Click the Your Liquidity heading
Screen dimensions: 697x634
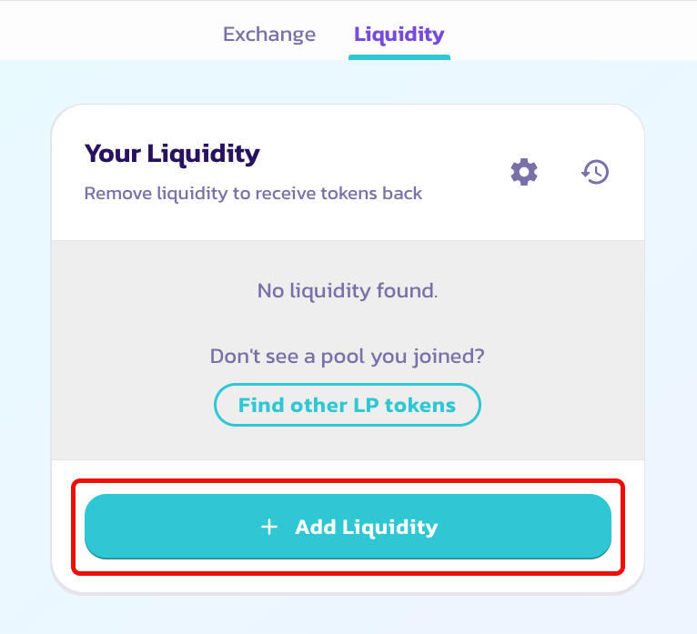tap(172, 154)
